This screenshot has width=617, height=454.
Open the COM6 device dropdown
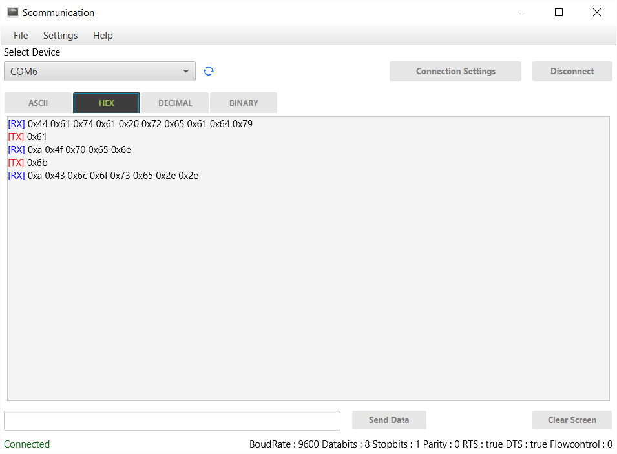[99, 71]
